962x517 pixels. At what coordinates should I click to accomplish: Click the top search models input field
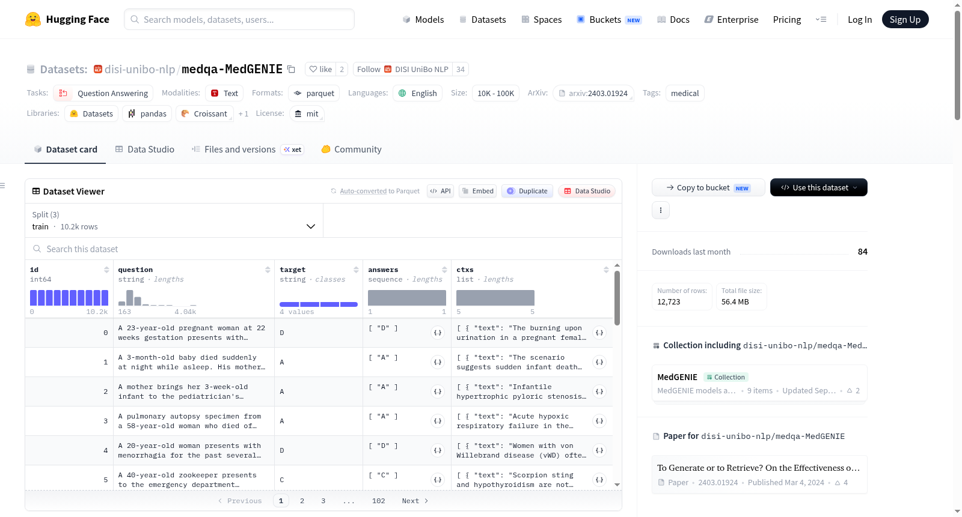[x=239, y=19]
